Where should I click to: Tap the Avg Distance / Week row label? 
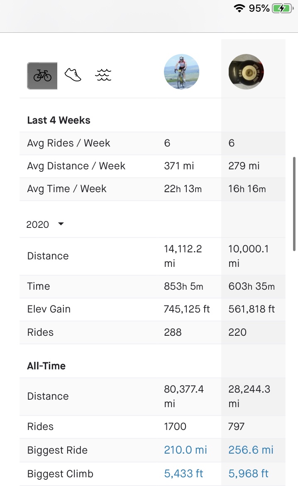(76, 166)
